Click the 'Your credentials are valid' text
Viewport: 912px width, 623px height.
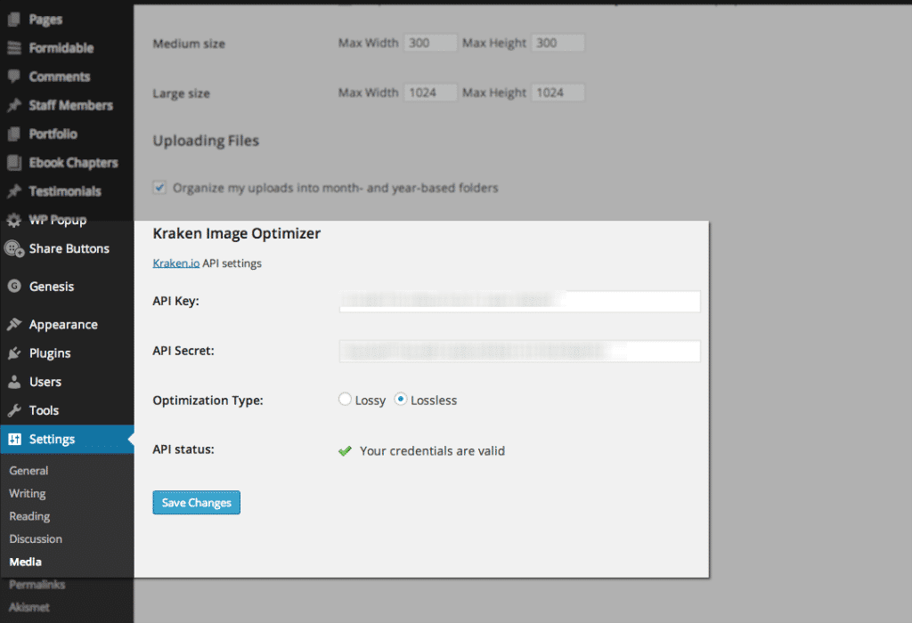point(432,451)
